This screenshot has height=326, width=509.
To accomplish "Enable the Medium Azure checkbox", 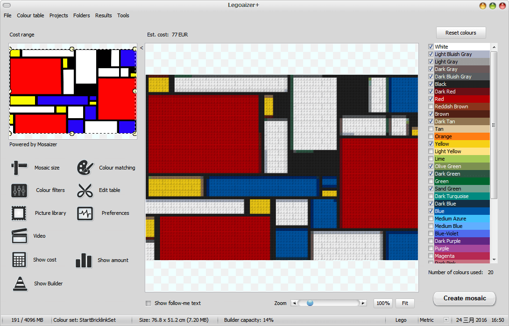I will (431, 219).
